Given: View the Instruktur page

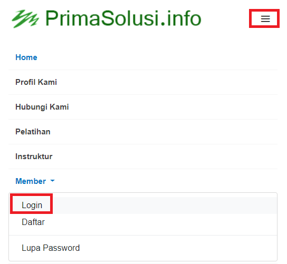Looking at the screenshot, I should click(34, 157).
